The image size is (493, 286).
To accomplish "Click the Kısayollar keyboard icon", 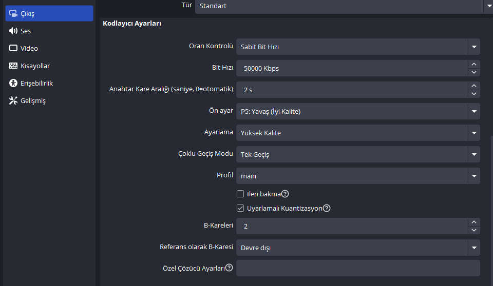I will pyautogui.click(x=13, y=66).
